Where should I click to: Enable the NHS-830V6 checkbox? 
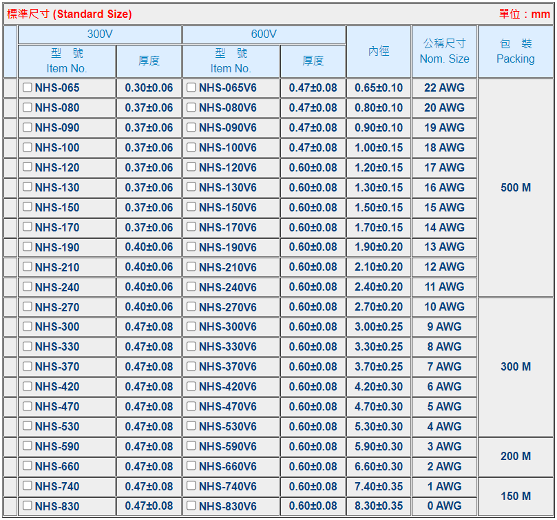(191, 506)
